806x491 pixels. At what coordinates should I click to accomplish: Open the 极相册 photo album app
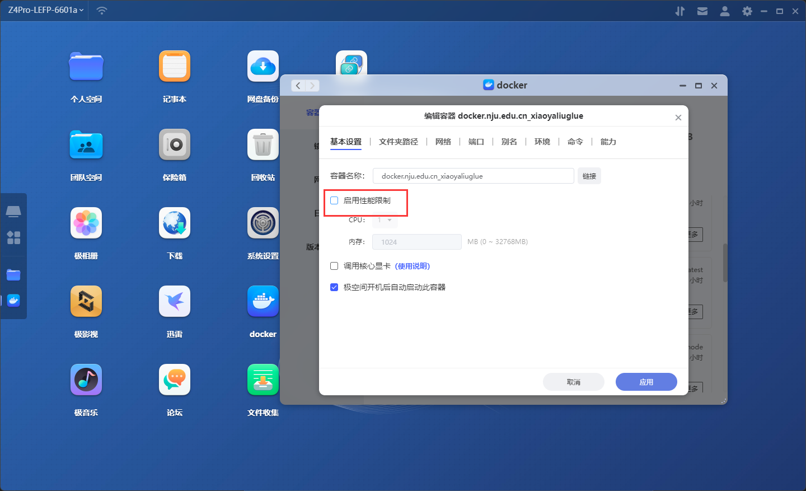(86, 223)
